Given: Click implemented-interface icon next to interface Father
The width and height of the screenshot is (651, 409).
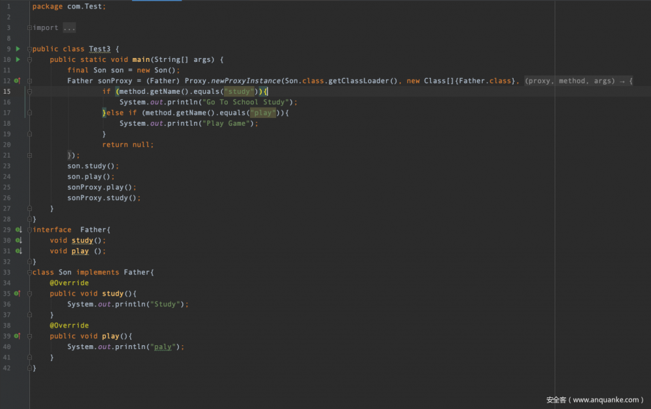Looking at the screenshot, I should click(18, 229).
